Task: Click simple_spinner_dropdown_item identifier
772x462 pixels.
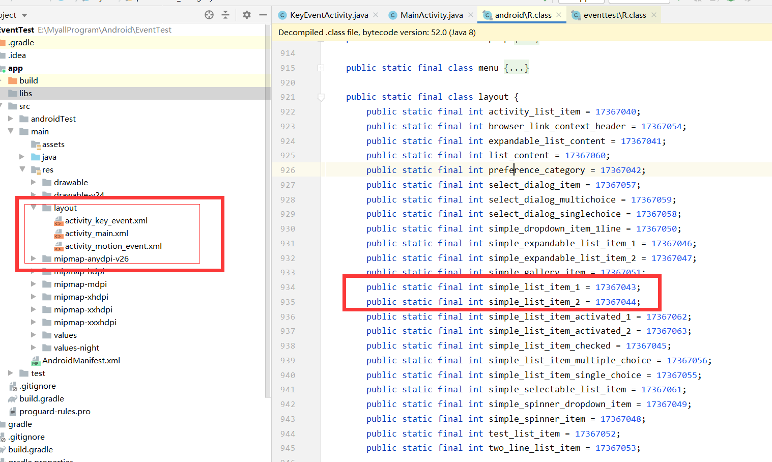Action: tap(560, 404)
